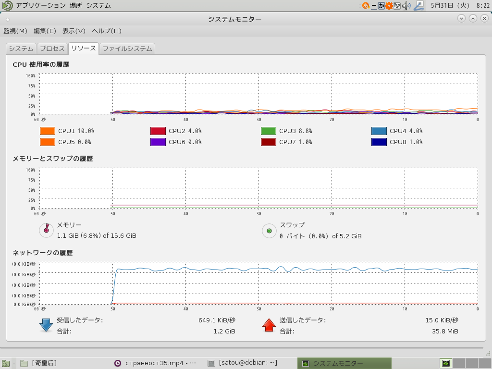The width and height of the screenshot is (492, 369).
Task: Click the window menu dot in title bar
Action: pos(8,19)
